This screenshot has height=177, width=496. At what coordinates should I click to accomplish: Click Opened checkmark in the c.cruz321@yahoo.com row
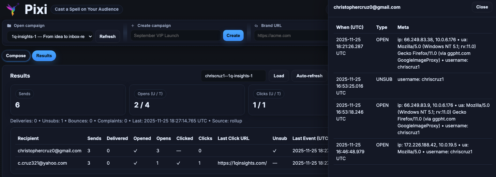[135, 163]
